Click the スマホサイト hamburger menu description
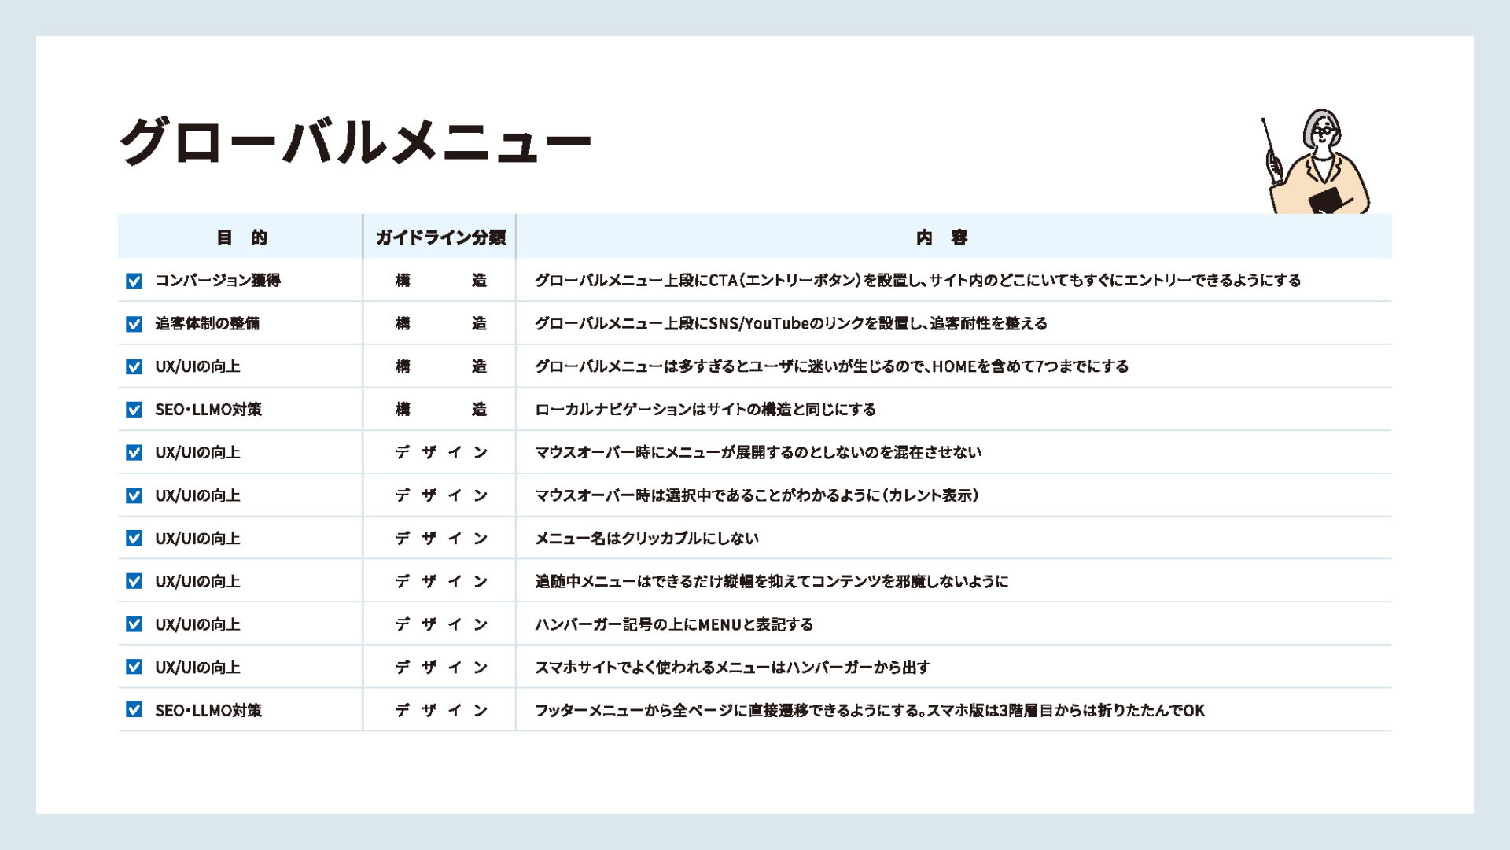 pyautogui.click(x=731, y=668)
